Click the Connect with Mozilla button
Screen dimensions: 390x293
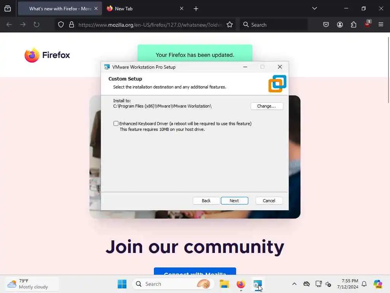(x=195, y=271)
